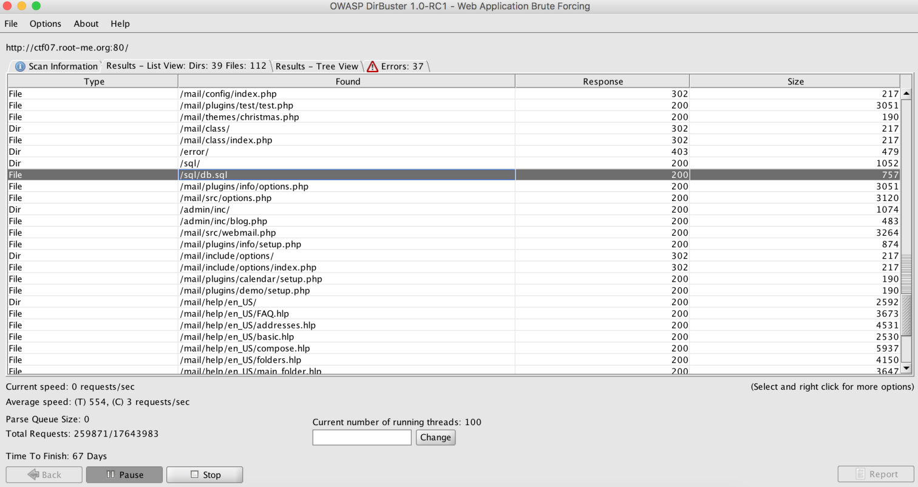The image size is (918, 487).
Task: Select the /admin/inc/blog.php row
Action: (454, 221)
